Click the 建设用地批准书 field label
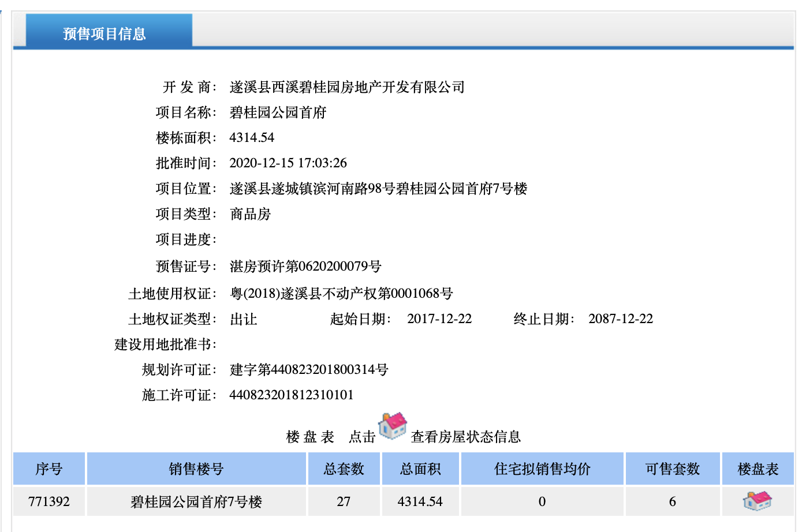806x532 pixels. coord(165,344)
